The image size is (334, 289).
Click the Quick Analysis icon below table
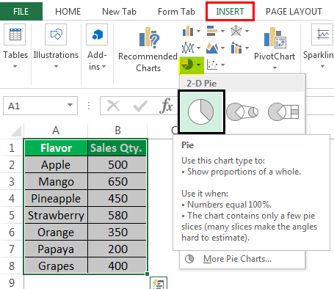click(159, 283)
